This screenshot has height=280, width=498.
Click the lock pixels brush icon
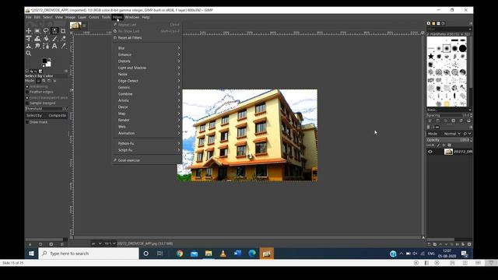pyautogui.click(x=438, y=145)
